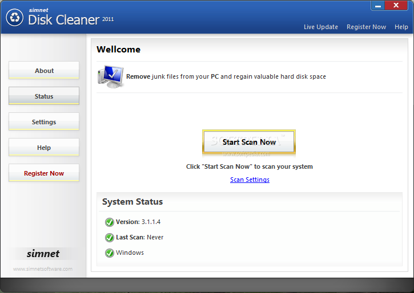Click the computer monitor checkmark icon
The width and height of the screenshot is (414, 293).
(111, 77)
